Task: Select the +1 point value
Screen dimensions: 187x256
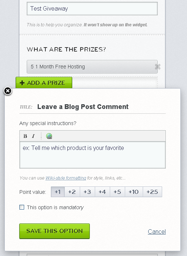Action: click(58, 192)
